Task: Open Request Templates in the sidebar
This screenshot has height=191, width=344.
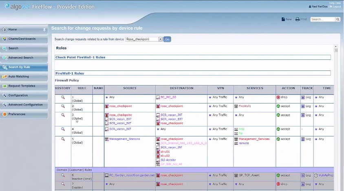Action: point(22,86)
